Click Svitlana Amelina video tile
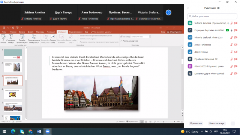The image size is (240, 135). [x=34, y=12]
